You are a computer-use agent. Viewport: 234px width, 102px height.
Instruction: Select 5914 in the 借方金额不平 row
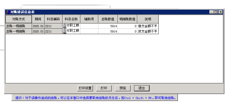pyautogui.click(x=108, y=26)
